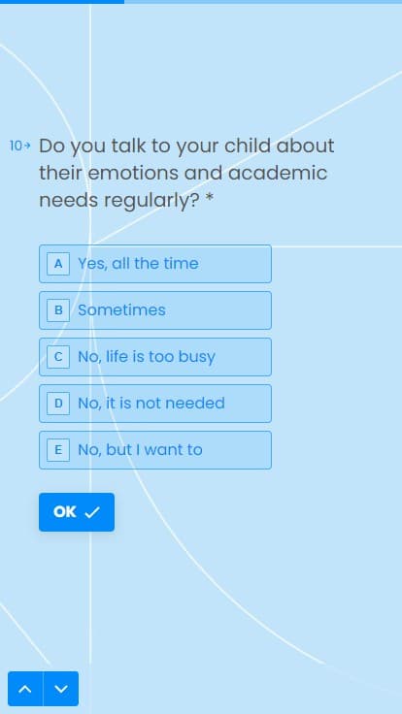Click the letter D key badge

pyautogui.click(x=58, y=404)
